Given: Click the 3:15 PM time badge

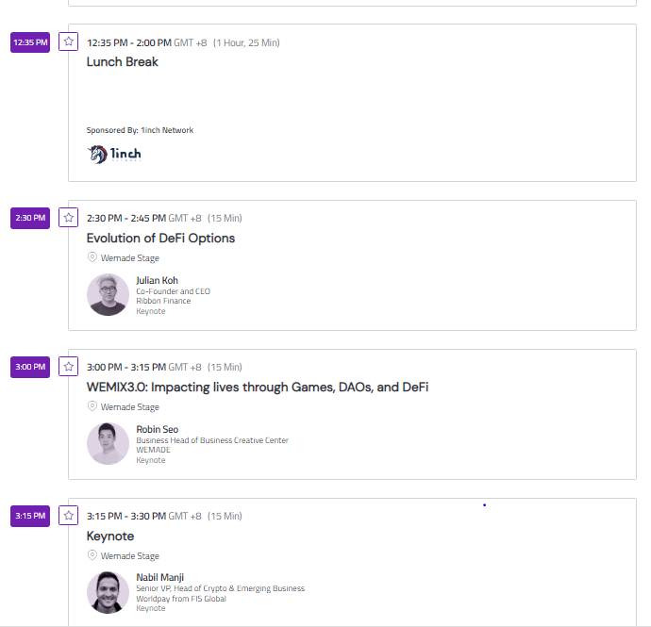Looking at the screenshot, I should 30,516.
